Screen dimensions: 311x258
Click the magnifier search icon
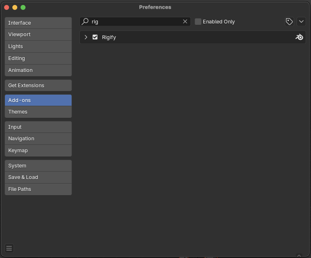[85, 21]
